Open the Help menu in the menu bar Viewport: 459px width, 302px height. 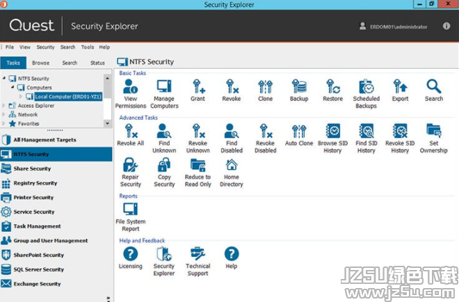pyautogui.click(x=104, y=47)
